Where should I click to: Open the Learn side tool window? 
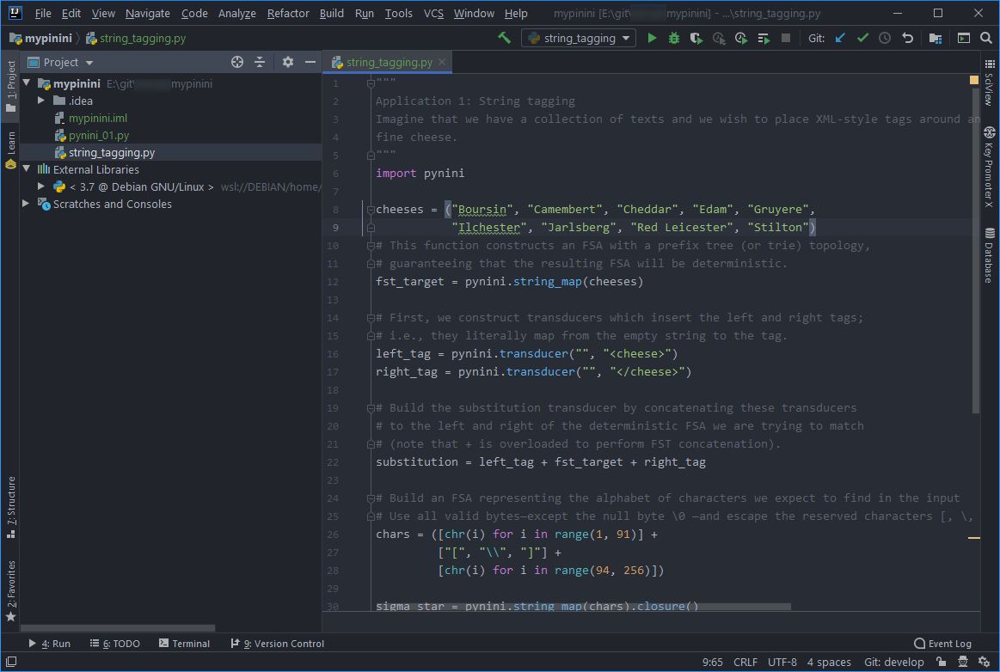(x=10, y=150)
